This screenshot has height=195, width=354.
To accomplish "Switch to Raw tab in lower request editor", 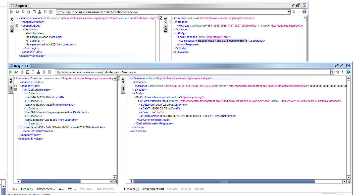I will [11, 89].
